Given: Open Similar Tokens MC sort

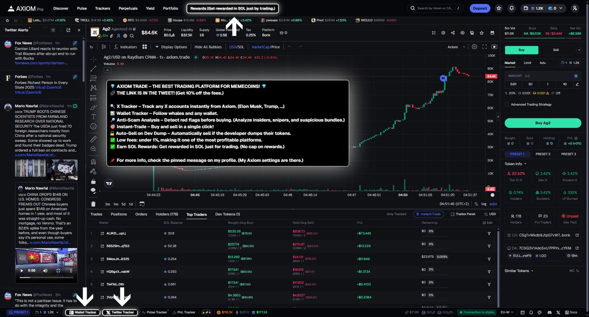Looking at the screenshot, I should click(x=573, y=270).
